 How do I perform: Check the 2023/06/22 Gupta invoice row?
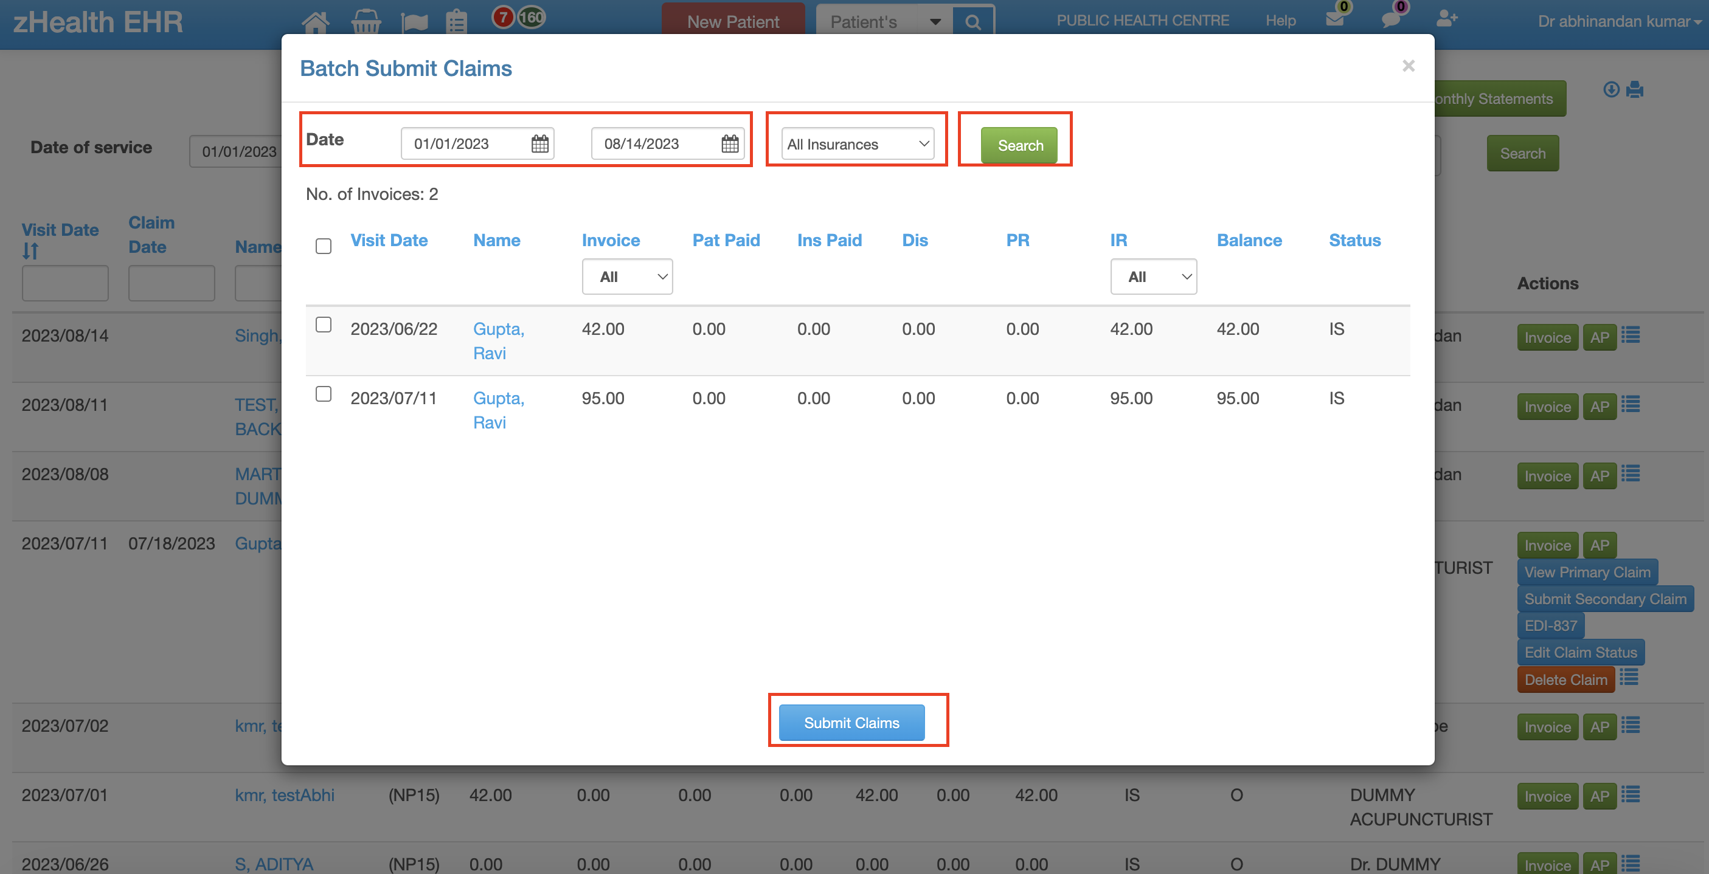tap(323, 325)
